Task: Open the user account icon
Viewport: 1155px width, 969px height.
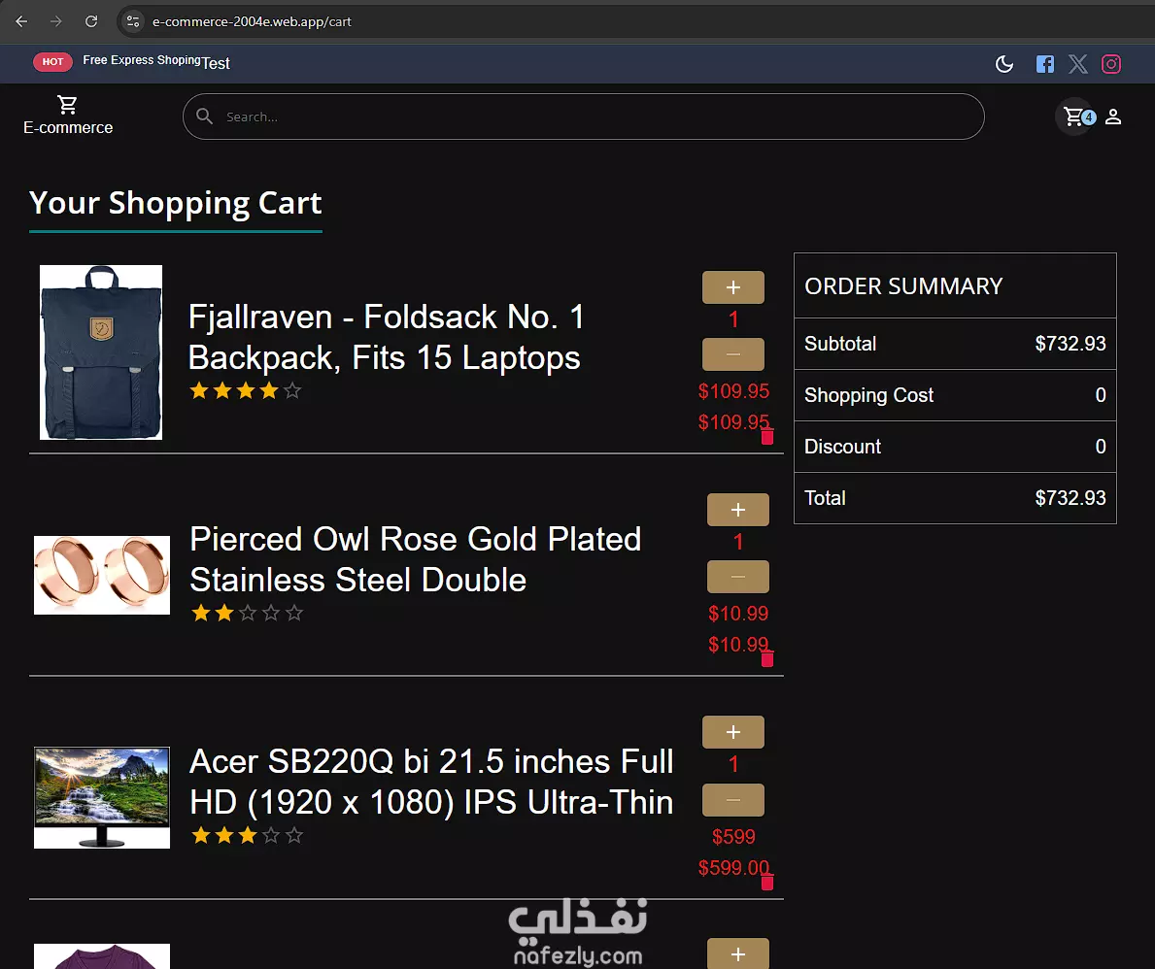Action: coord(1113,117)
